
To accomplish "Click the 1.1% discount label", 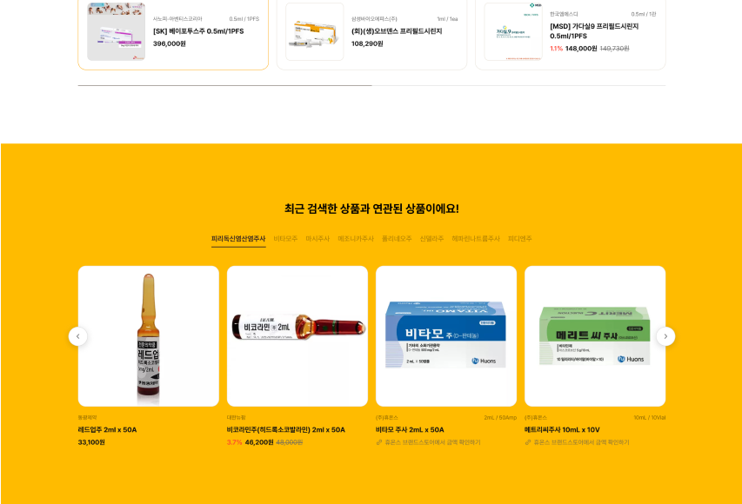I will tap(556, 49).
